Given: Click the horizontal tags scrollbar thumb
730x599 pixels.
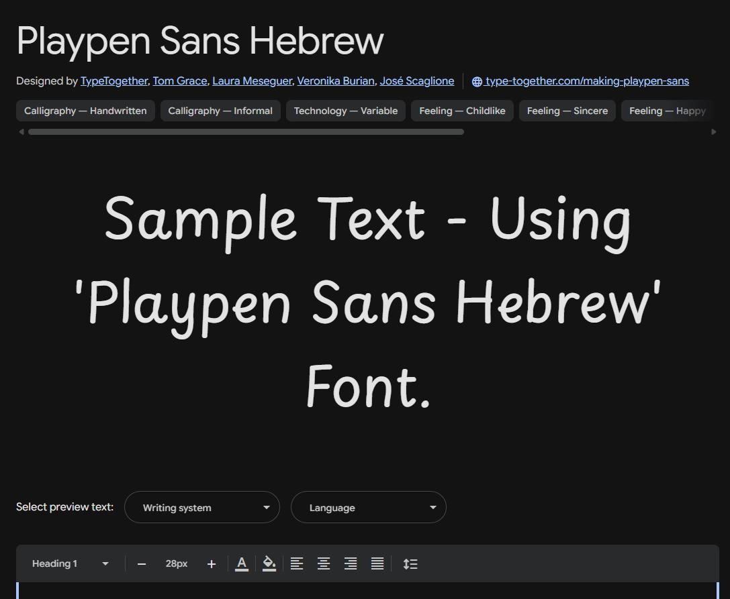Looking at the screenshot, I should (246, 132).
